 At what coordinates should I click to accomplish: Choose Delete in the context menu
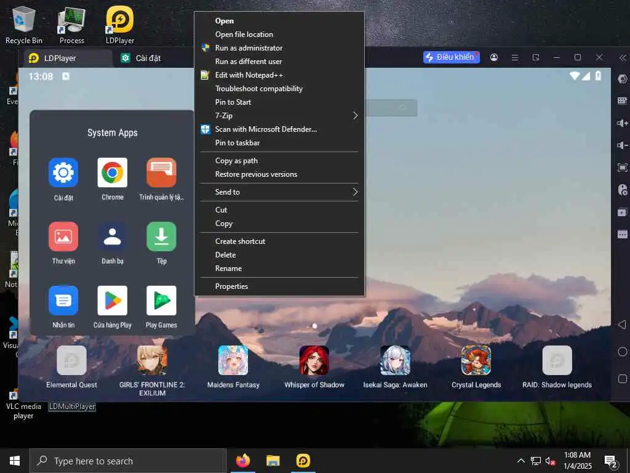(279, 255)
